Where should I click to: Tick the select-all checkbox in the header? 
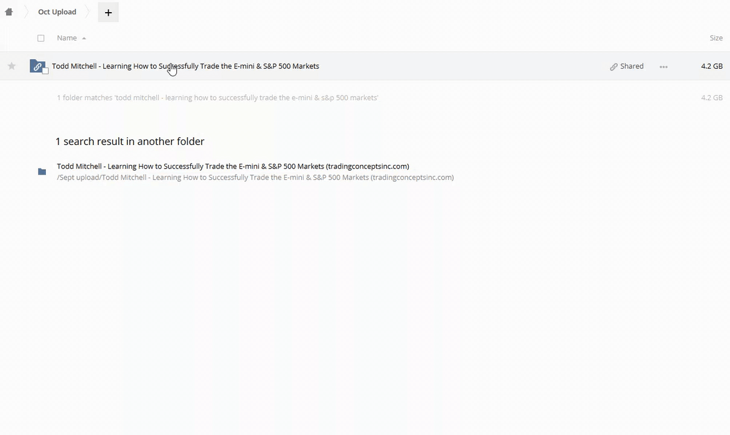[41, 38]
